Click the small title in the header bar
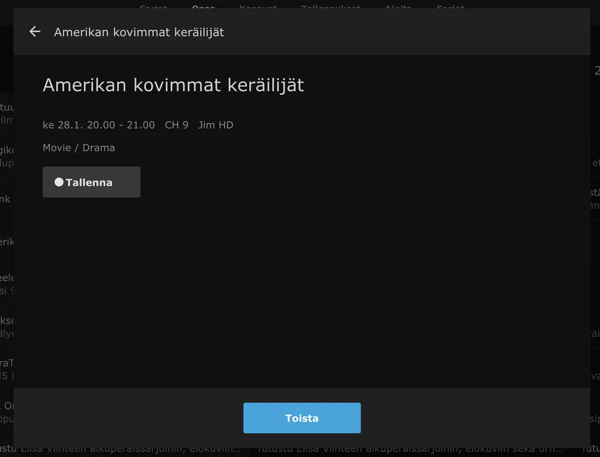 coord(139,33)
